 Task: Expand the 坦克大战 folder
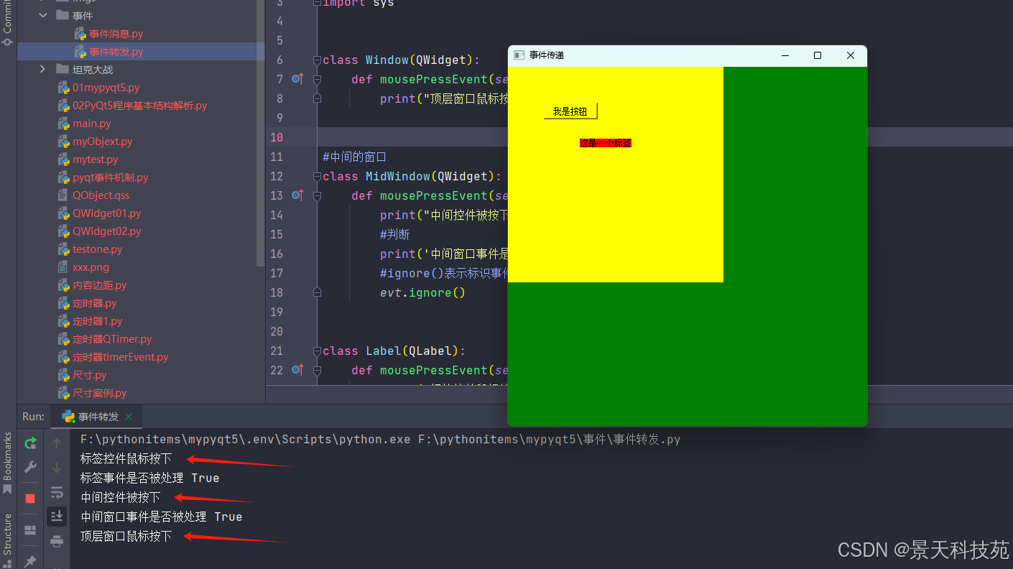[43, 70]
